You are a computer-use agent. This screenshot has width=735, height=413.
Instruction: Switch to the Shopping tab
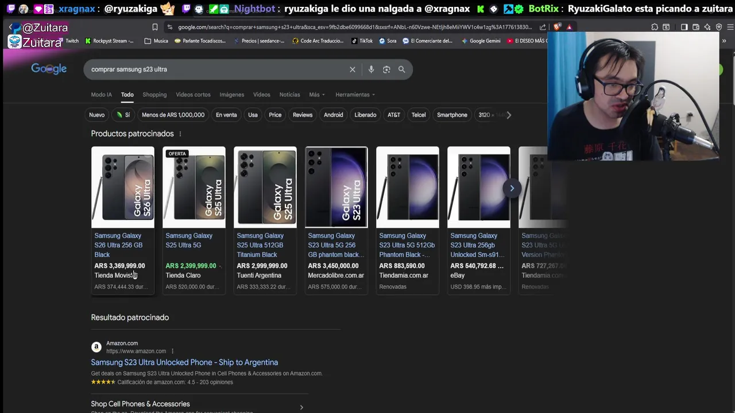[154, 95]
